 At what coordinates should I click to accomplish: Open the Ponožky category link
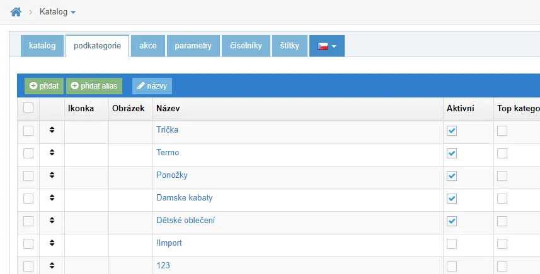[172, 175]
